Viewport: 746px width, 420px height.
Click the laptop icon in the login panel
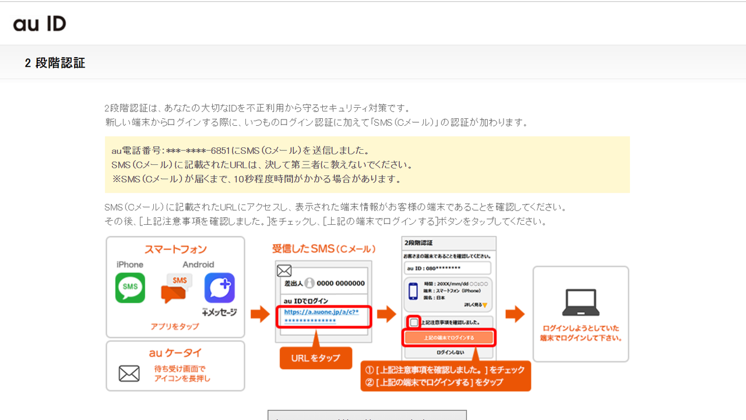click(580, 303)
